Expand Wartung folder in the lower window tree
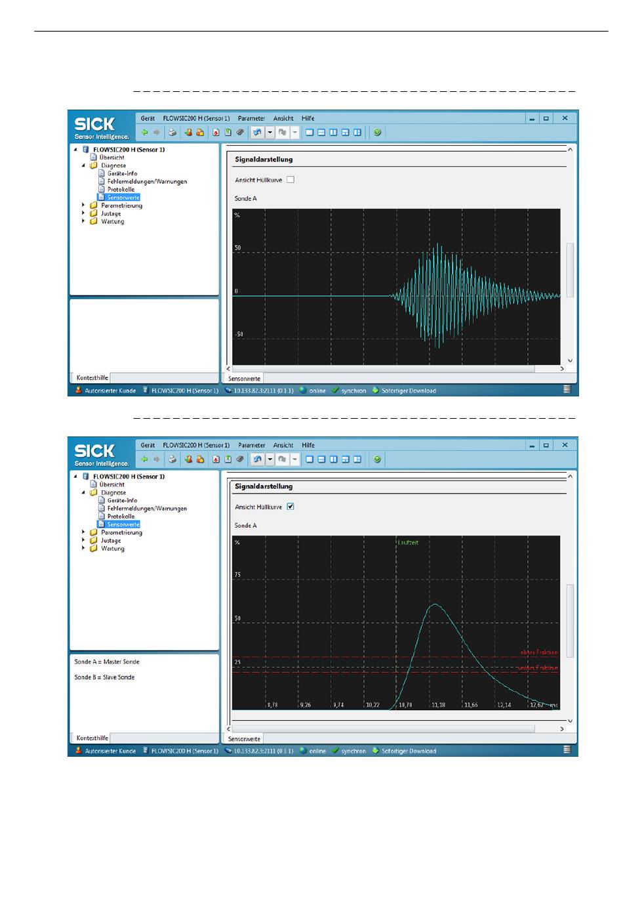Image resolution: width=623 pixels, height=911 pixels. coord(83,548)
